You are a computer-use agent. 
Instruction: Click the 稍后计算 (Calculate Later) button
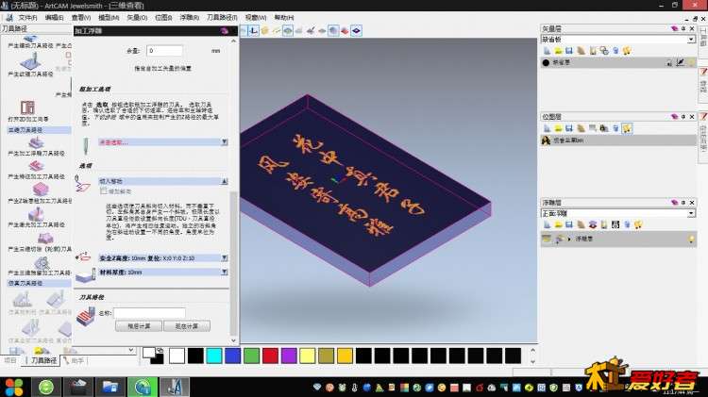(139, 326)
